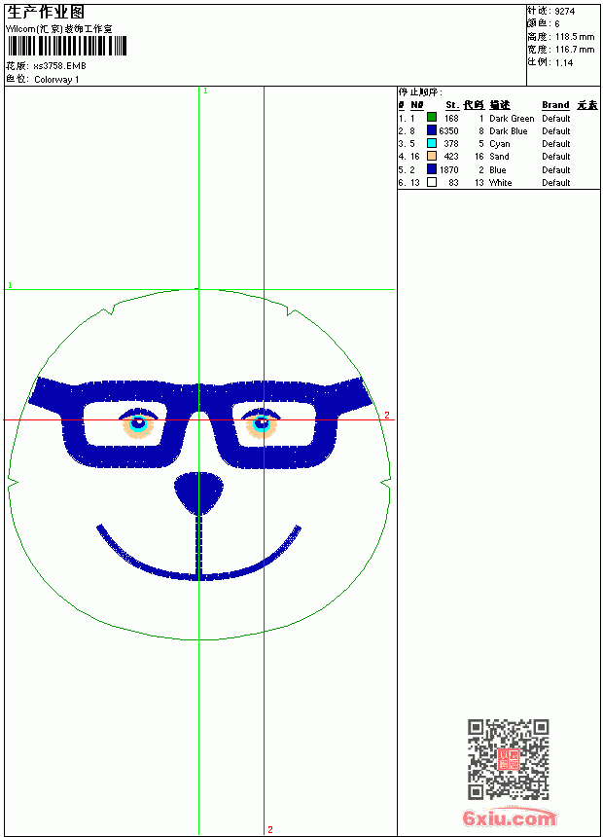
Task: Click the QR code image
Action: pyautogui.click(x=509, y=759)
